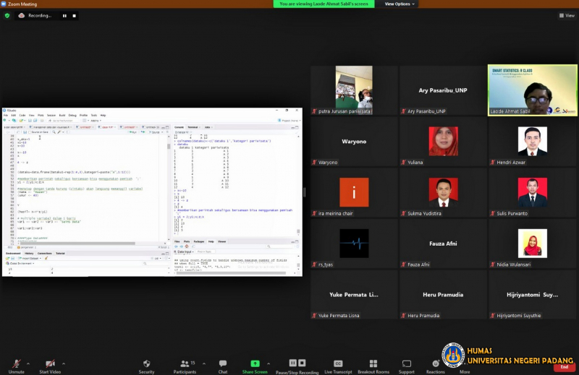Expand share screen options arrow
The image size is (579, 375).
269,363
